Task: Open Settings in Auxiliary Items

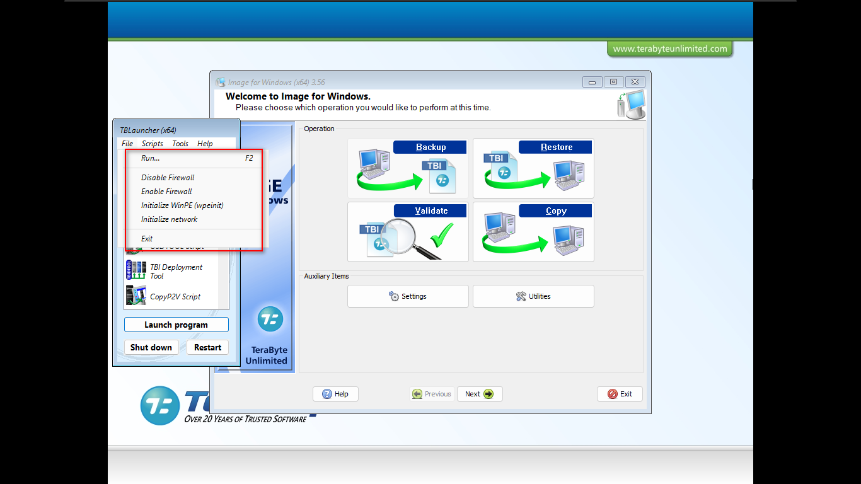Action: pos(408,296)
